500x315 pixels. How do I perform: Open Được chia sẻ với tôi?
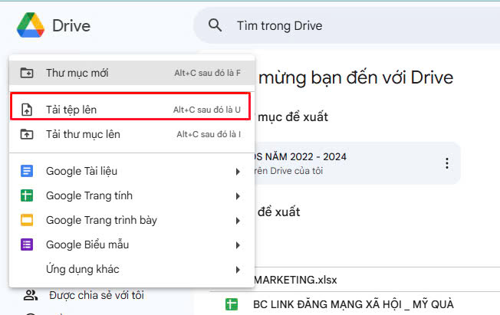coord(97,295)
